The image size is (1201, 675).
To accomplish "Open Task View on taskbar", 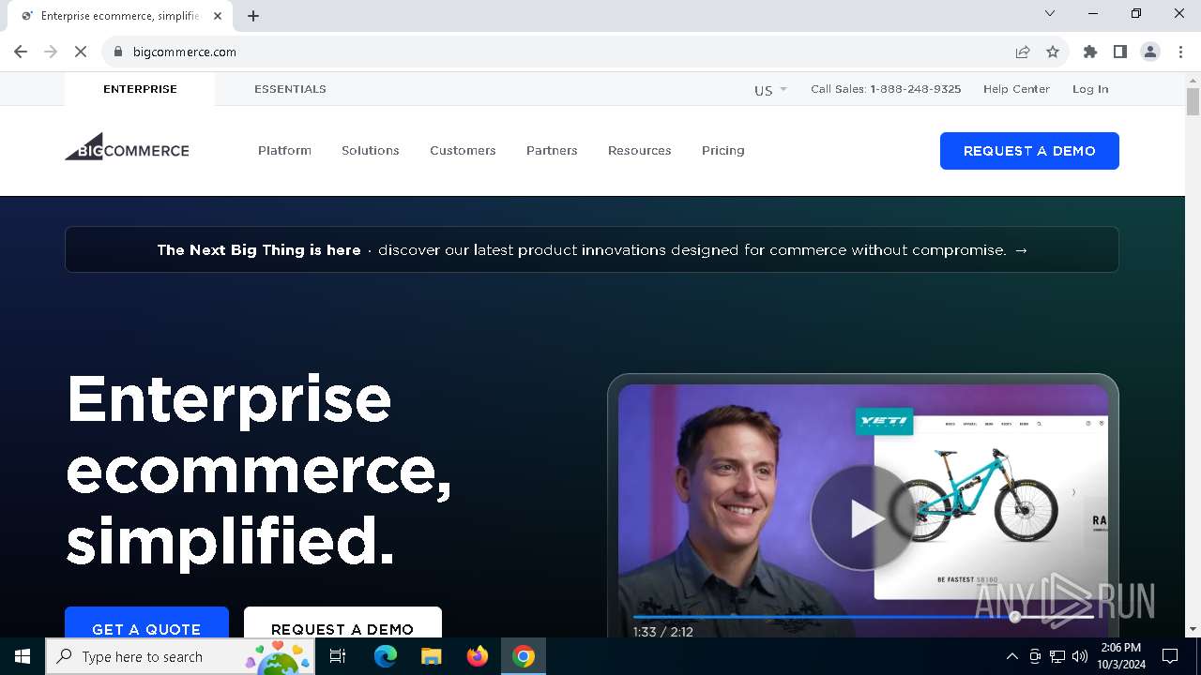I will click(x=339, y=656).
